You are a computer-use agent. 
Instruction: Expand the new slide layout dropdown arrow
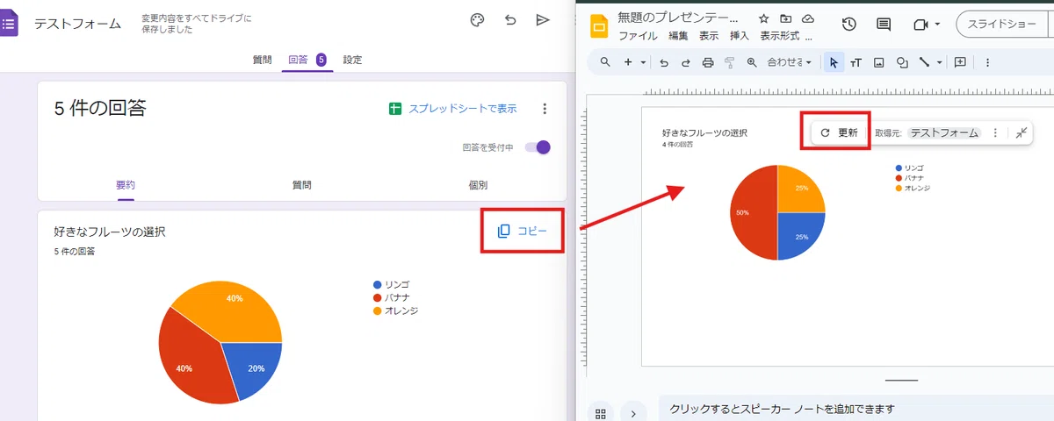coord(643,62)
